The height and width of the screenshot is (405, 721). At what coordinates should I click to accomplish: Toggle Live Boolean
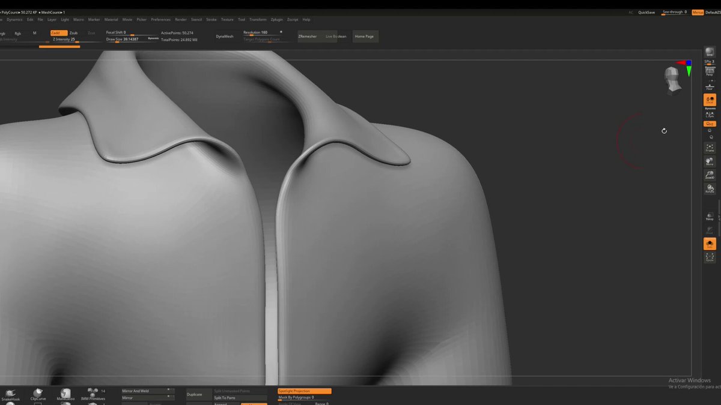pyautogui.click(x=336, y=37)
